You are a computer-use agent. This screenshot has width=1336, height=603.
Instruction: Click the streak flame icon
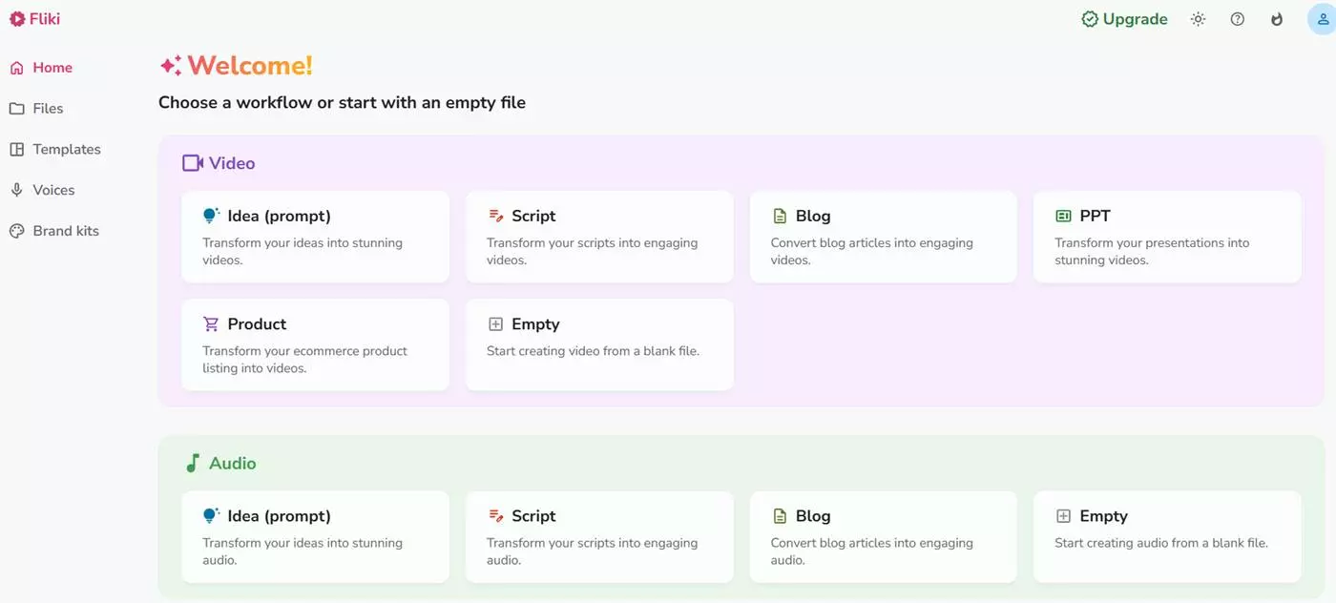[1276, 18]
